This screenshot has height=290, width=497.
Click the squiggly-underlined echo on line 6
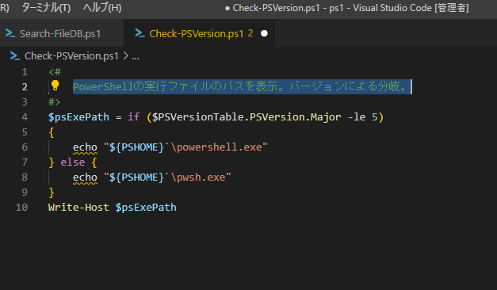click(85, 147)
